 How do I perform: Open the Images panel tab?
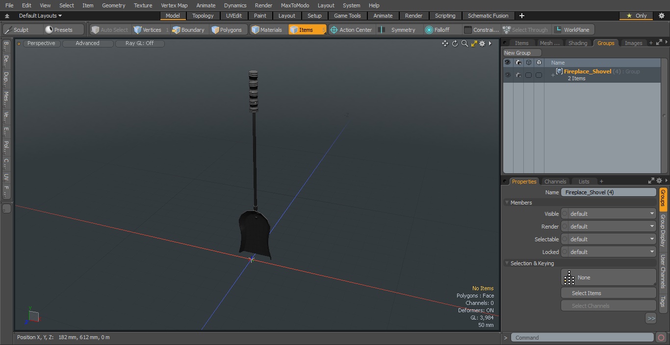tap(633, 43)
